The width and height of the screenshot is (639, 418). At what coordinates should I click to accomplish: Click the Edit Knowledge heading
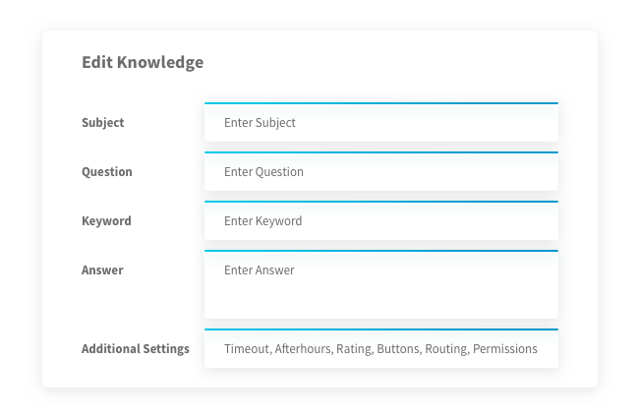(143, 62)
